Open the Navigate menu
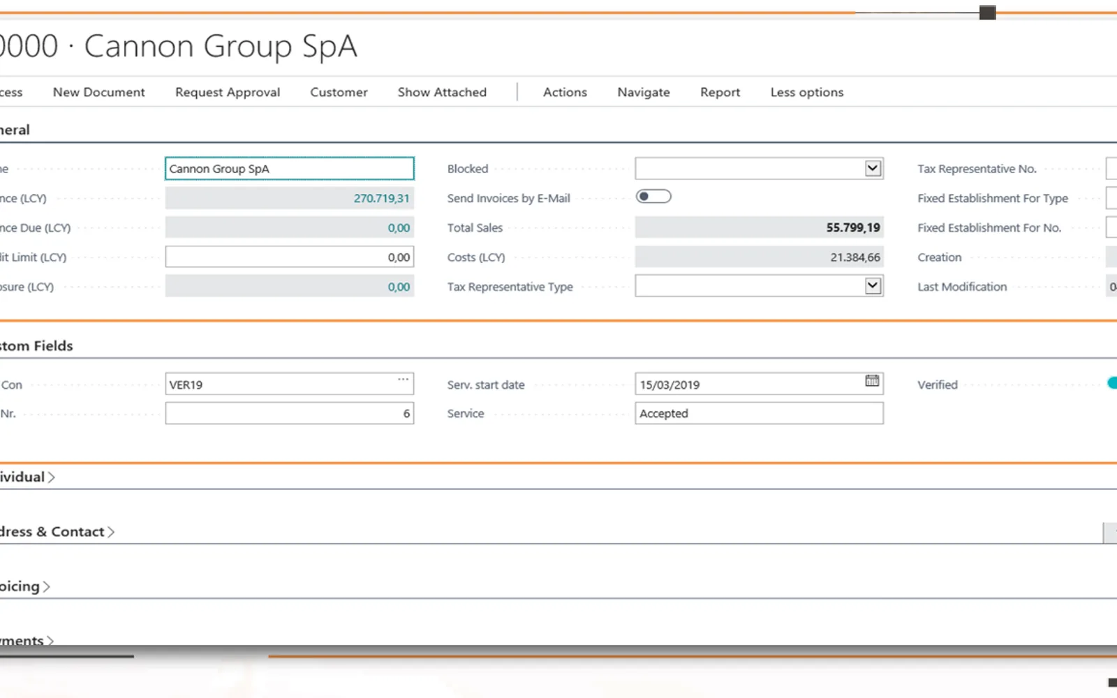Image resolution: width=1117 pixels, height=698 pixels. coord(644,92)
